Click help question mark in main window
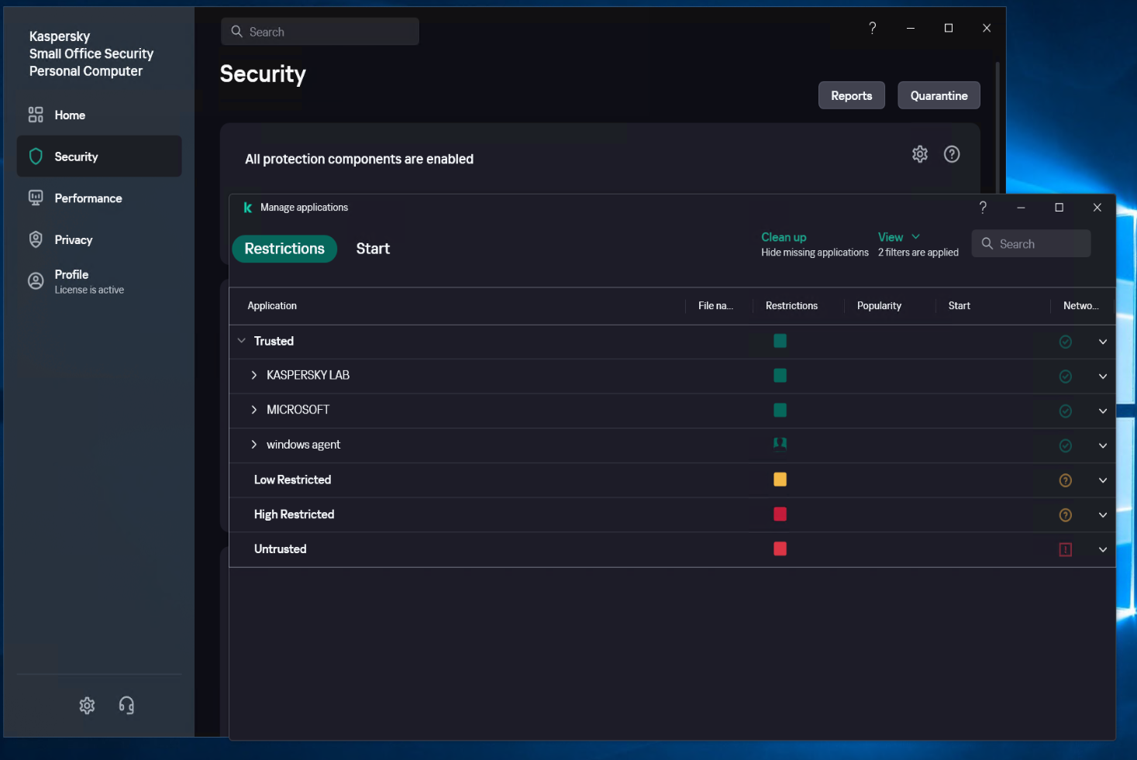The height and width of the screenshot is (760, 1137). pyautogui.click(x=873, y=28)
